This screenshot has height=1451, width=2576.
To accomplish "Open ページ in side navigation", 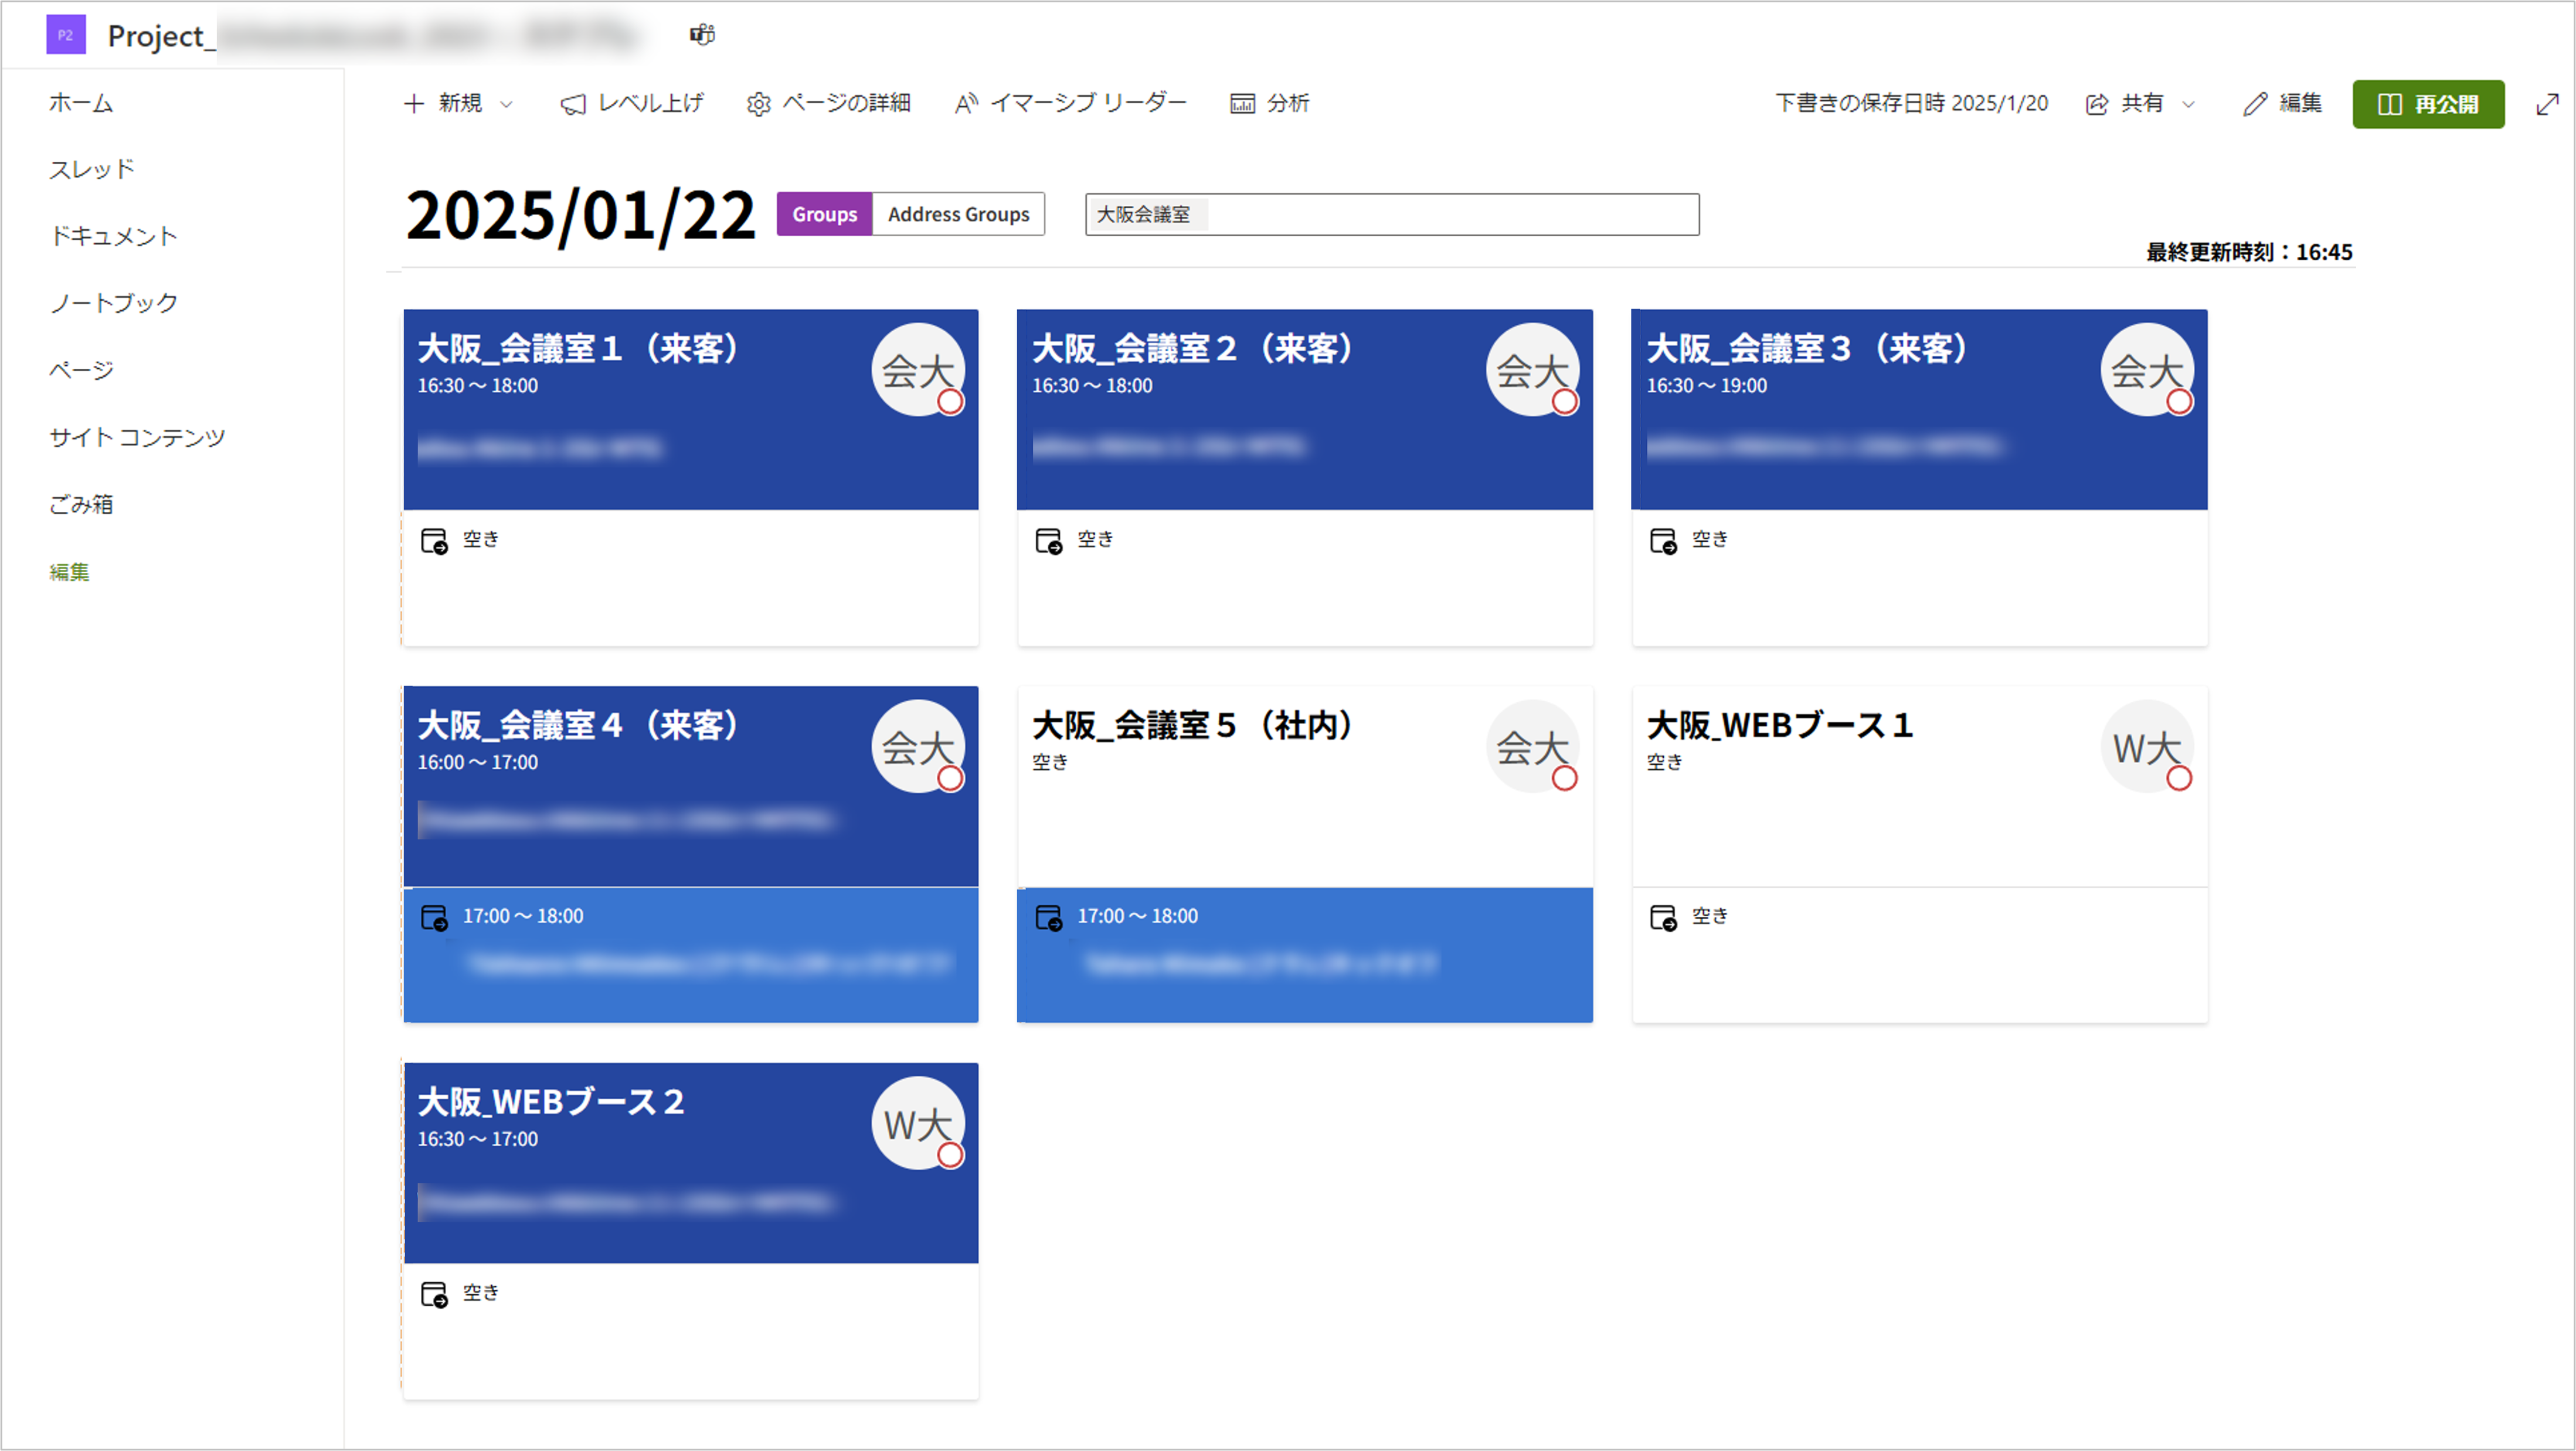I will coord(81,370).
